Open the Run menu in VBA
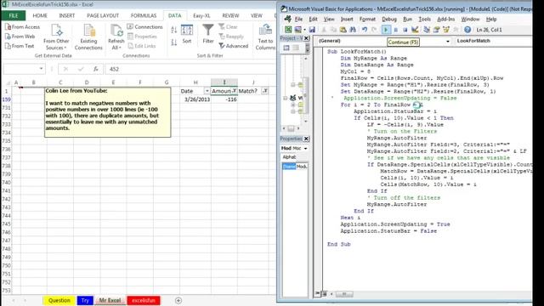The image size is (544, 306). 407,19
